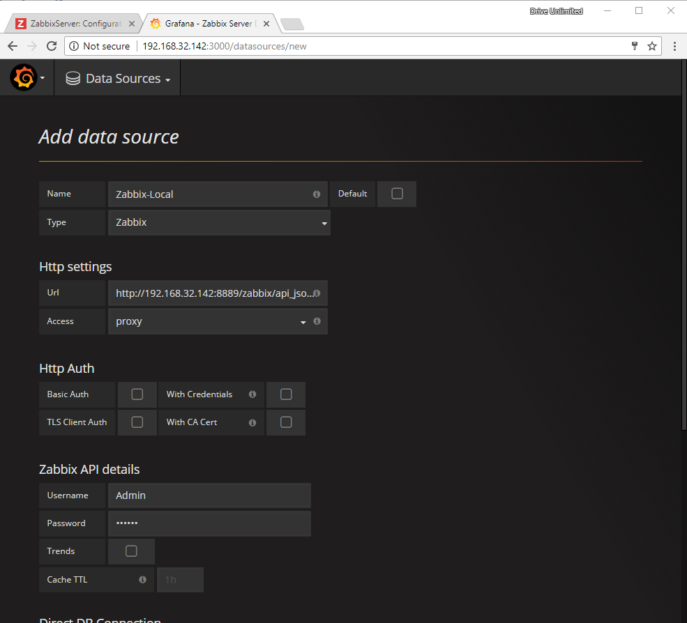
Task: Click the Url input field
Action: click(218, 293)
